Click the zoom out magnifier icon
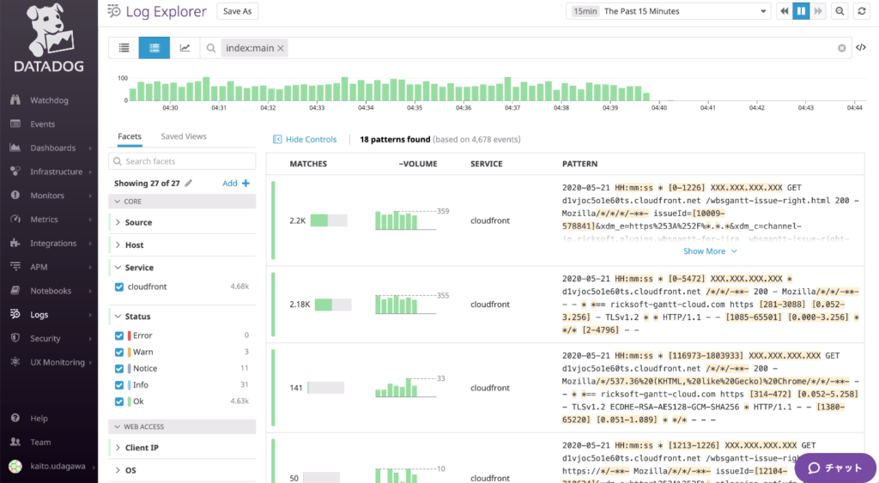 point(840,11)
